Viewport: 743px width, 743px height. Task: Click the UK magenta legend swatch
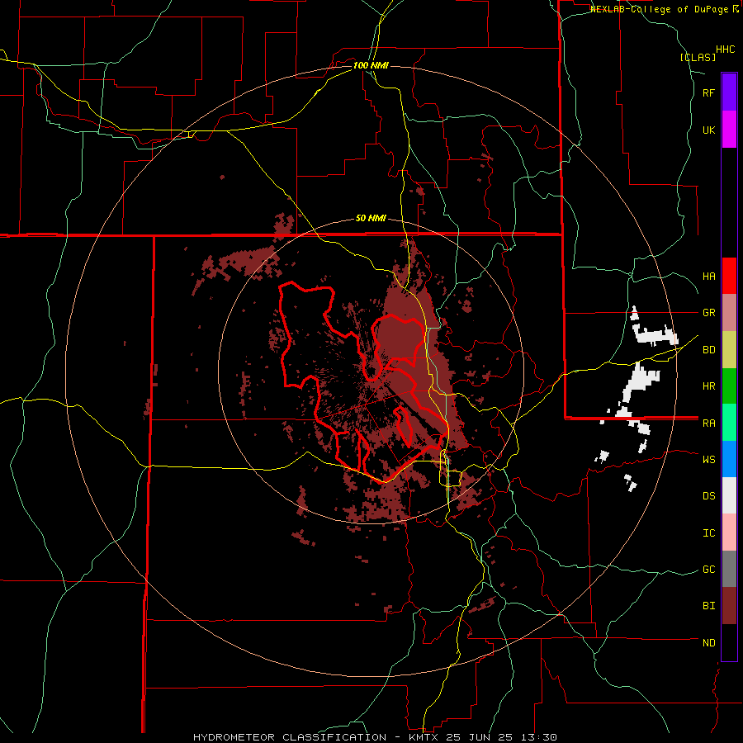pyautogui.click(x=729, y=130)
